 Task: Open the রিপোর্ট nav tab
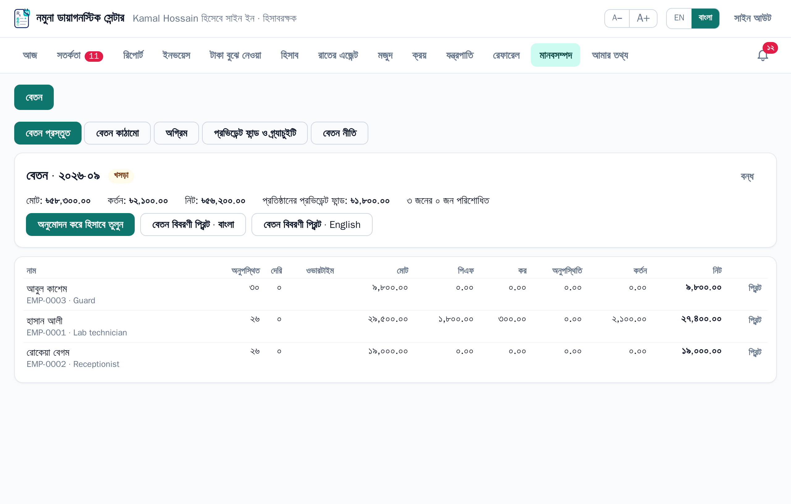(x=133, y=55)
